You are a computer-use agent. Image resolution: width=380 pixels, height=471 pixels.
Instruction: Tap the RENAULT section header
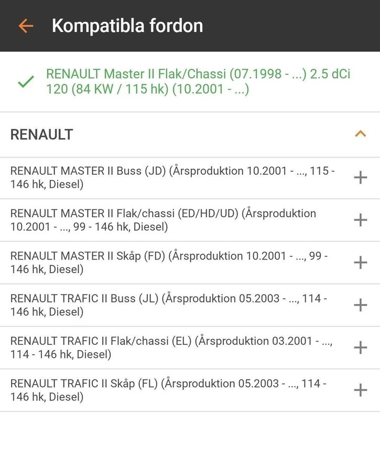tap(42, 134)
